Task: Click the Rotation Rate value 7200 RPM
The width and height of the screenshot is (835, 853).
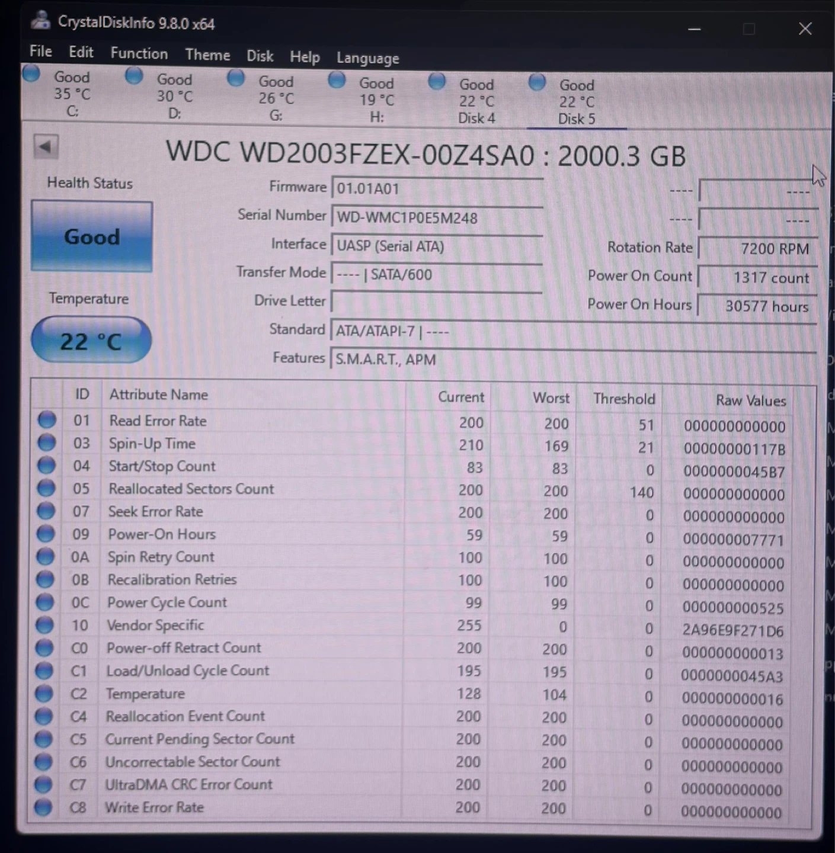Action: [x=757, y=248]
